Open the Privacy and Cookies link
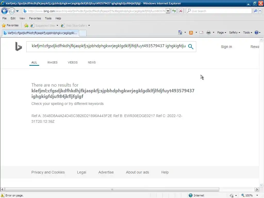Screen dimensions: 264x198 point(48,172)
